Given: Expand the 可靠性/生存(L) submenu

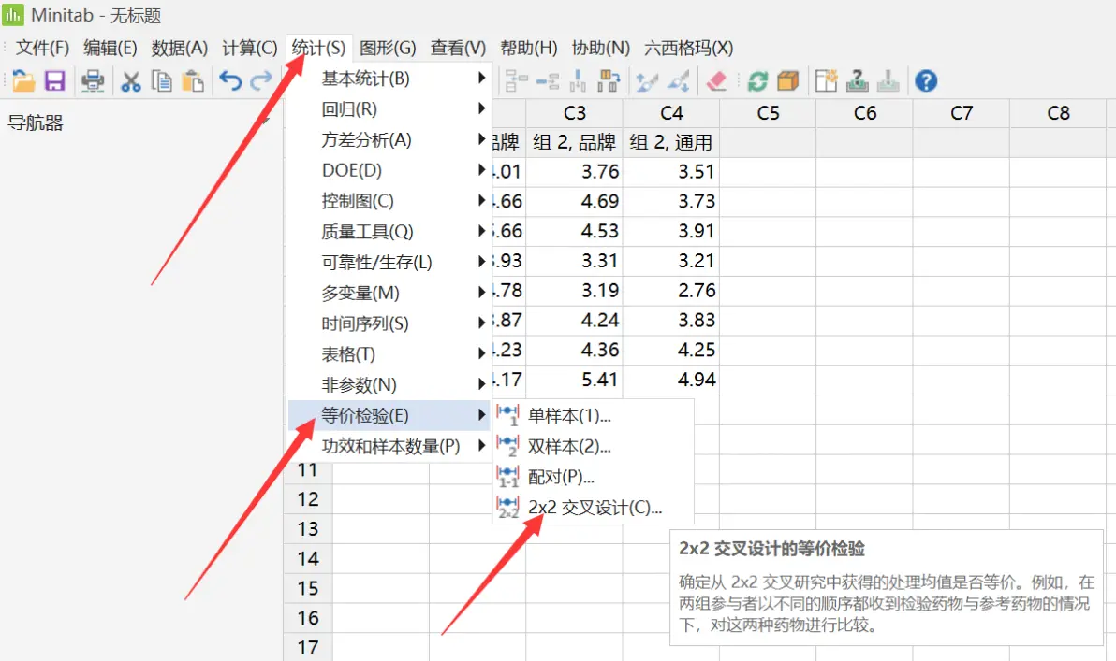Looking at the screenshot, I should [x=389, y=262].
